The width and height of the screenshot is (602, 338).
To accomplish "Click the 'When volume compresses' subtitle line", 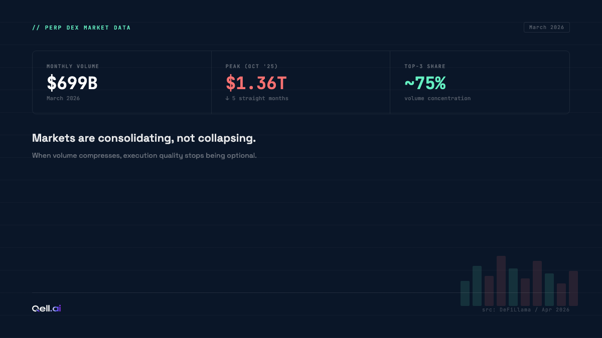I will [x=144, y=156].
